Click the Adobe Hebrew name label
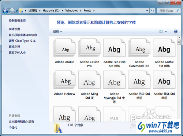 pos(64,94)
